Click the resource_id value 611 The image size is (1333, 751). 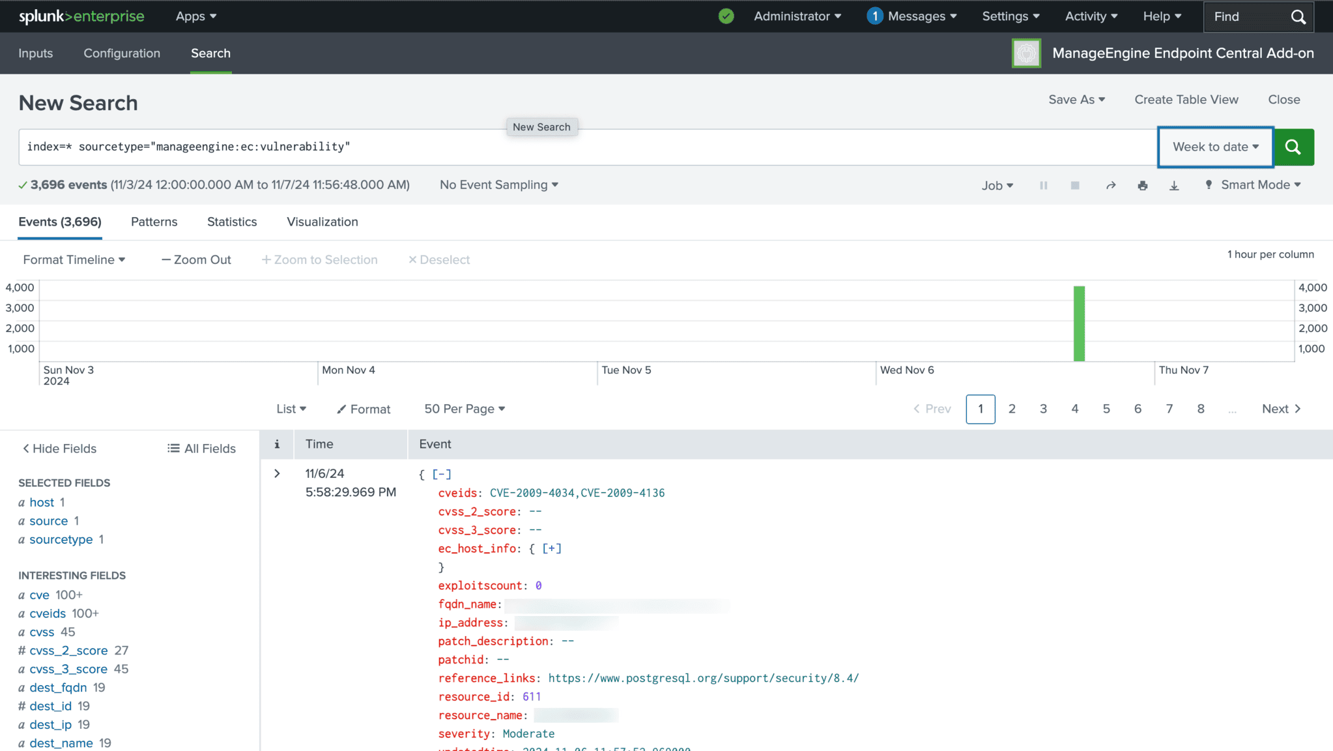[x=532, y=697]
